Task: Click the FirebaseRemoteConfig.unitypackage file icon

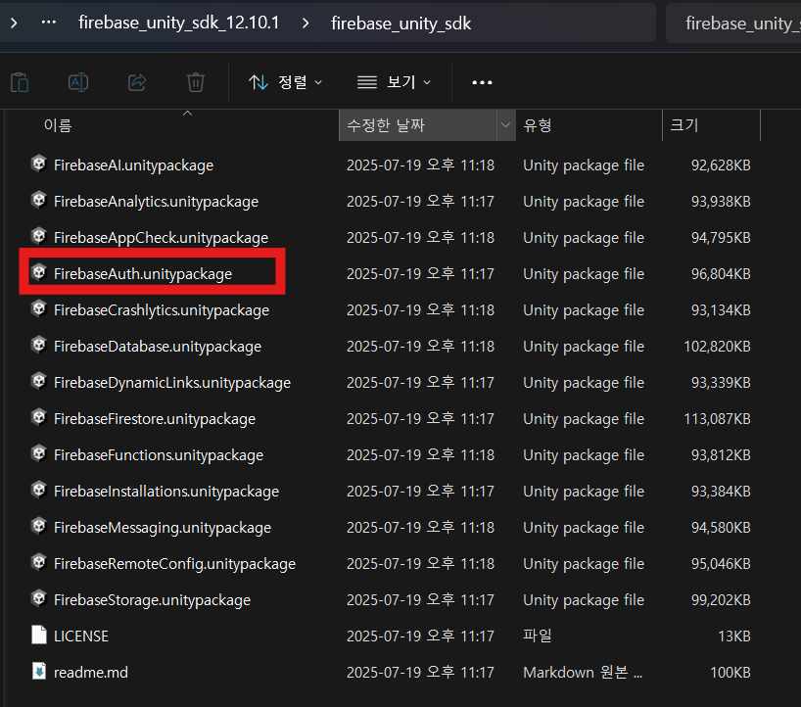Action: [39, 563]
